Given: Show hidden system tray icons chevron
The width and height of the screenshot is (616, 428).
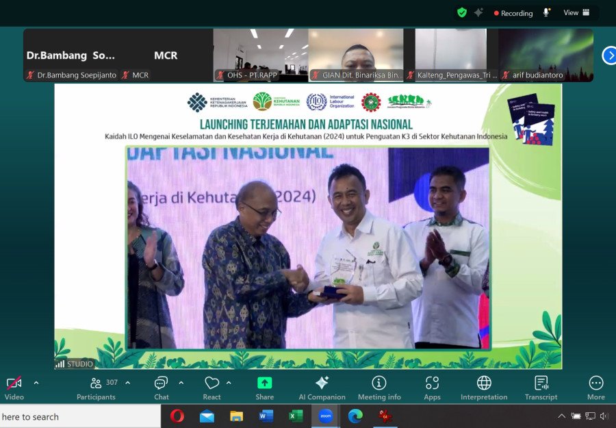Looking at the screenshot, I should [x=562, y=416].
